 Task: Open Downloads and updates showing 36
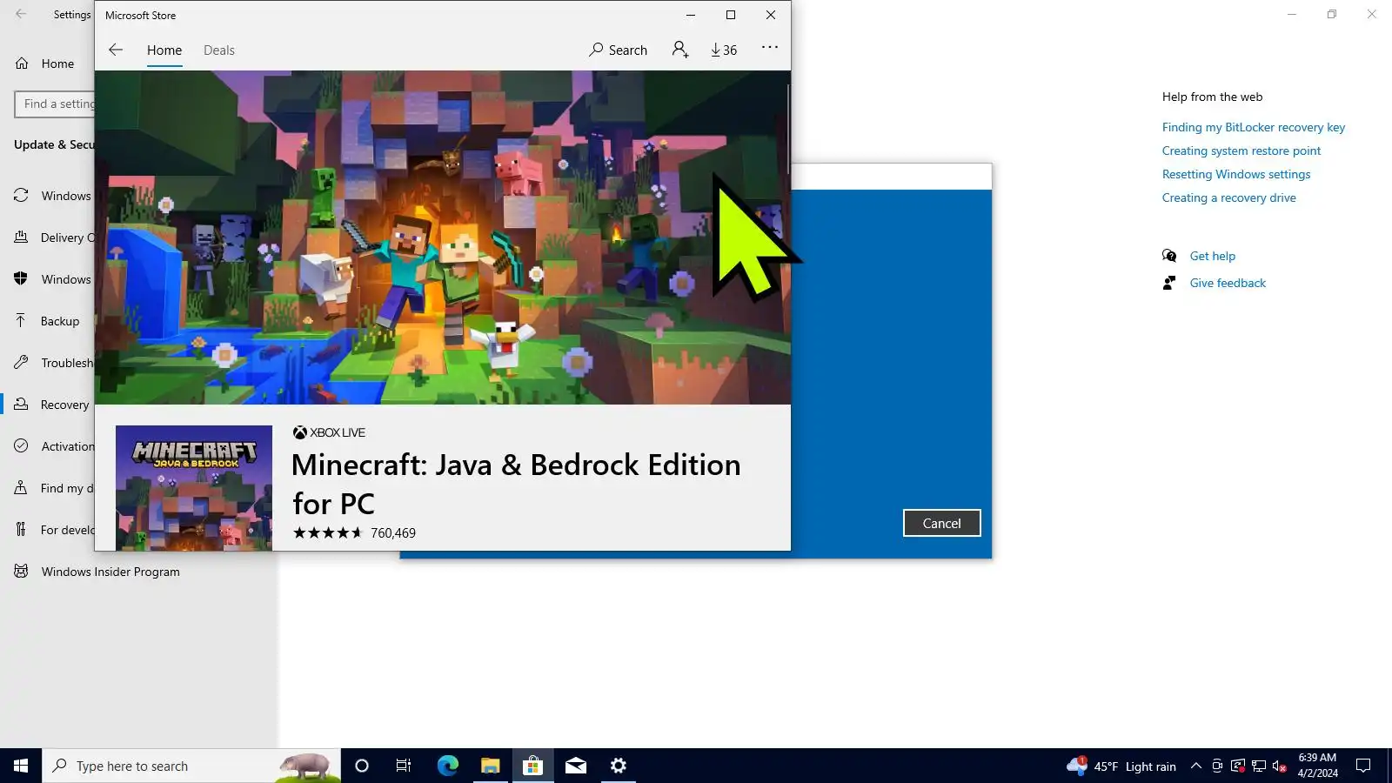pyautogui.click(x=724, y=50)
